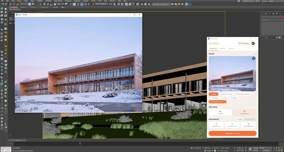The height and width of the screenshot is (152, 284).
Task: Open the selection filter All dropdown
Action: (x=24, y=4)
